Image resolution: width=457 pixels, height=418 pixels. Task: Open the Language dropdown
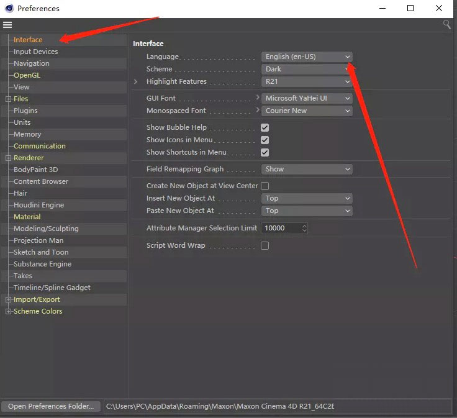pos(307,57)
